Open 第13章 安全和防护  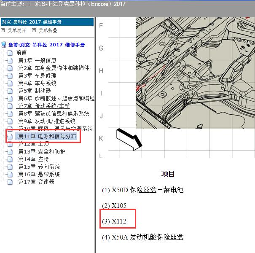tap(42, 152)
